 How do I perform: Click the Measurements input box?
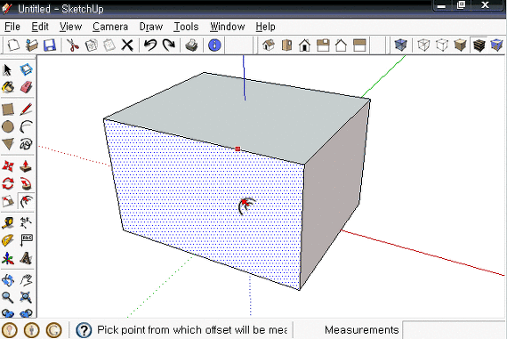click(x=454, y=330)
